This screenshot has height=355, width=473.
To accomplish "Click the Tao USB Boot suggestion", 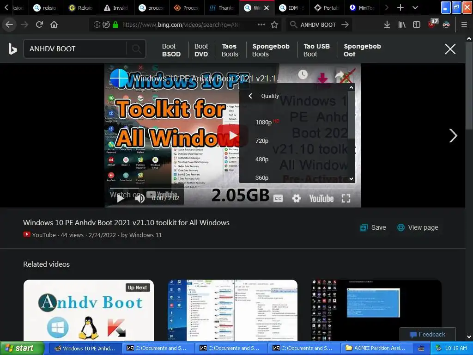I will click(316, 50).
